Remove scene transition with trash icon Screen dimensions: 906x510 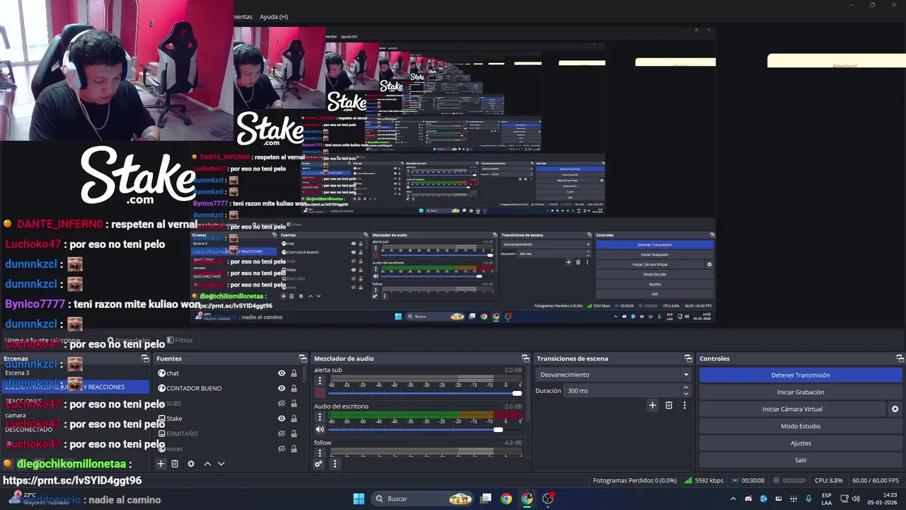coord(669,405)
